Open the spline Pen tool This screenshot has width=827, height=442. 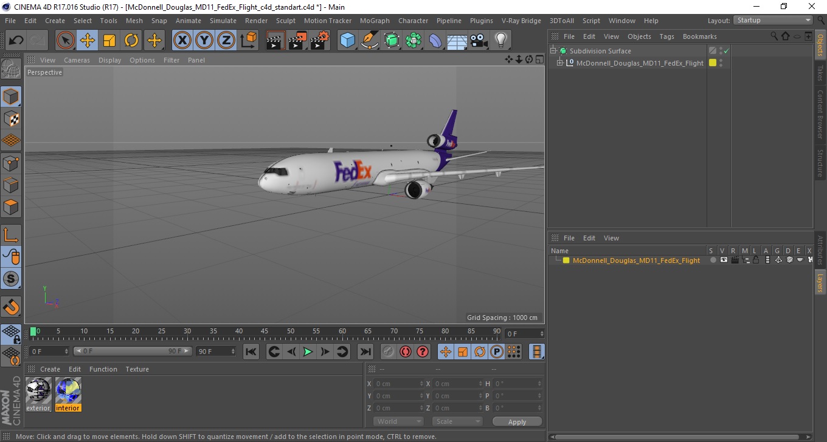(370, 41)
